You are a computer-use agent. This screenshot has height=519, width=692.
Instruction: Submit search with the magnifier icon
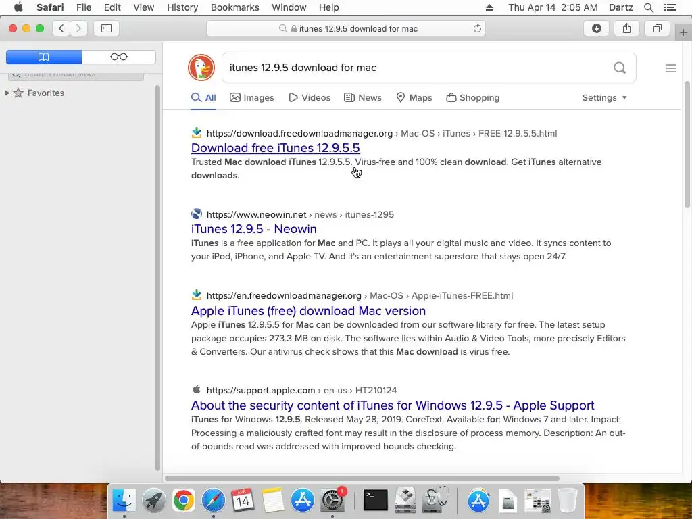point(620,68)
